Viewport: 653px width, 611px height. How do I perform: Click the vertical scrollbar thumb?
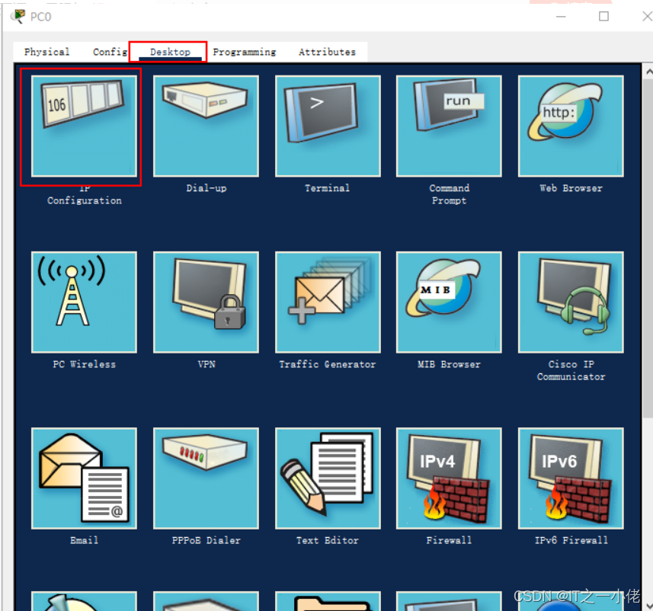648,248
